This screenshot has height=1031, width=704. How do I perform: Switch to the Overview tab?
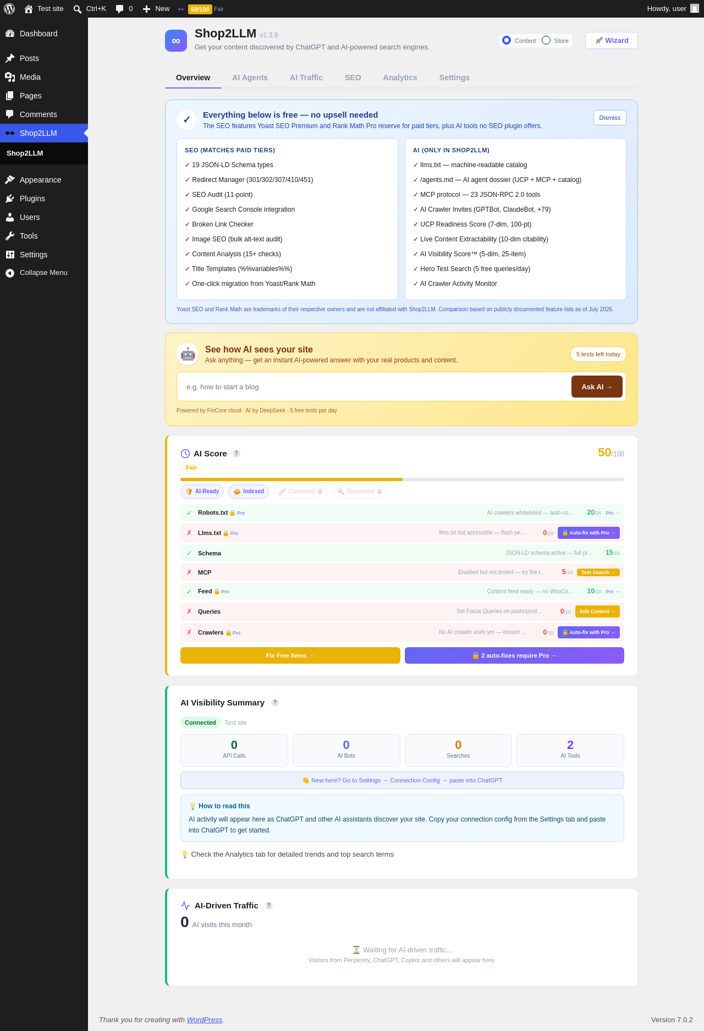193,78
